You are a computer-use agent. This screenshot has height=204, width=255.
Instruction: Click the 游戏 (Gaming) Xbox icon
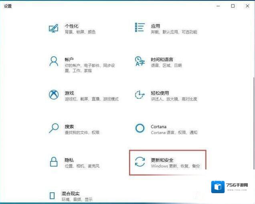pyautogui.click(x=53, y=95)
